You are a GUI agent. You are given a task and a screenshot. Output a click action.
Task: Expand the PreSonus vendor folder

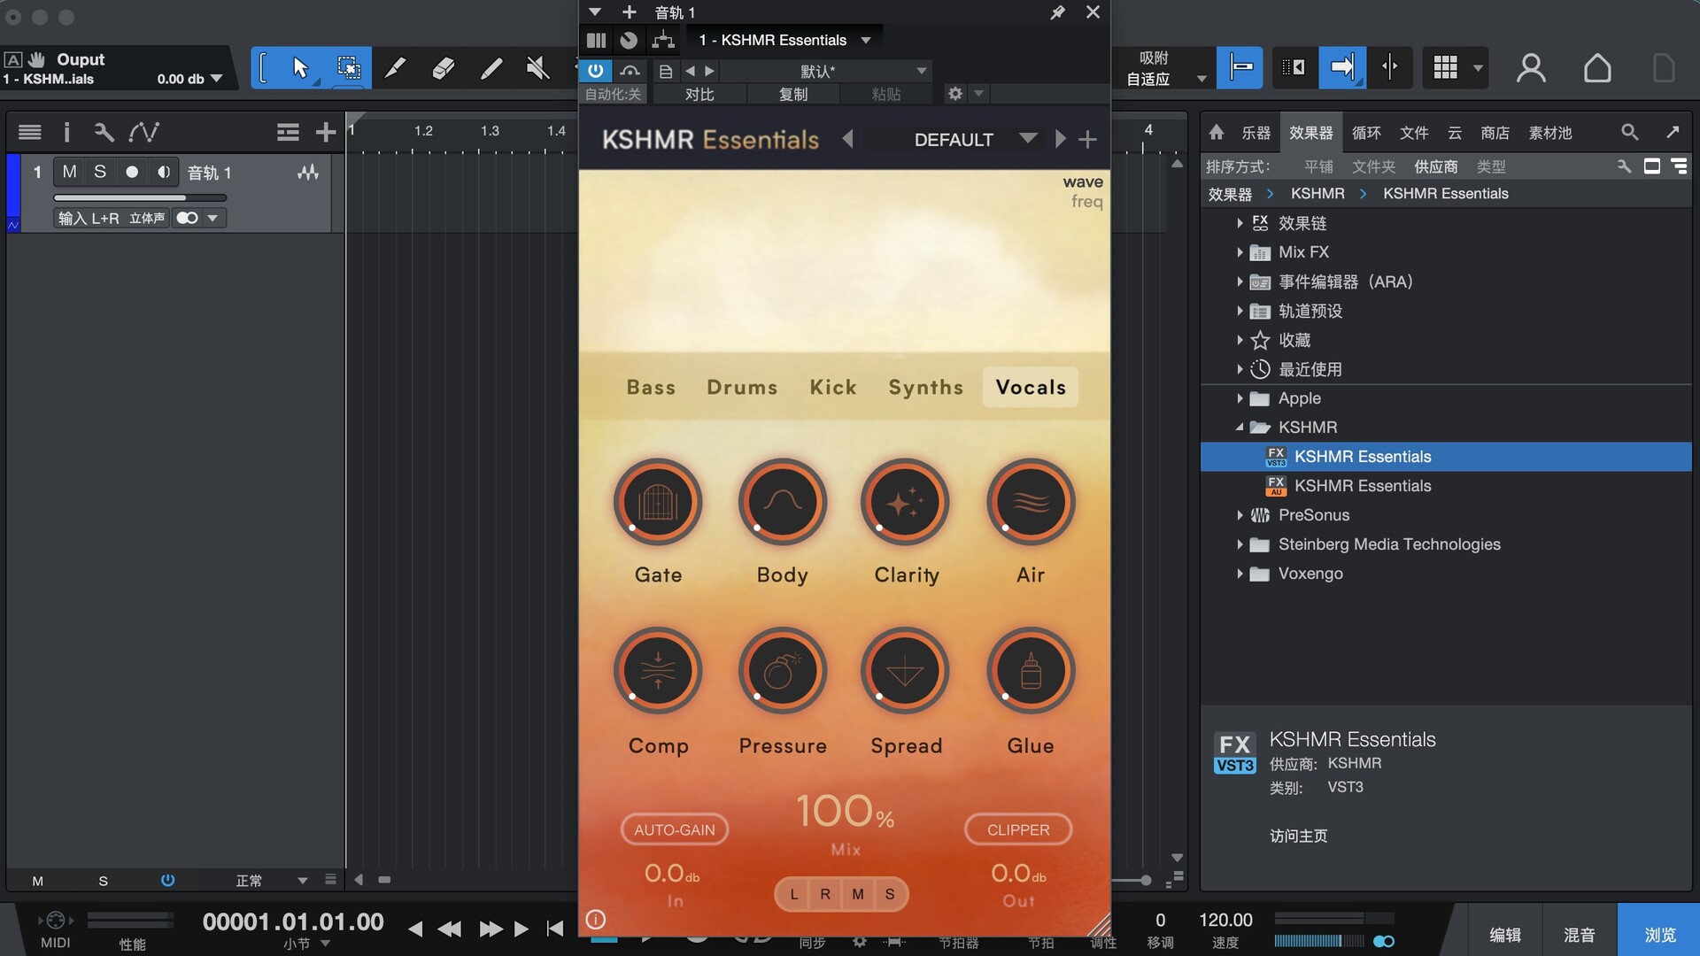(1240, 515)
